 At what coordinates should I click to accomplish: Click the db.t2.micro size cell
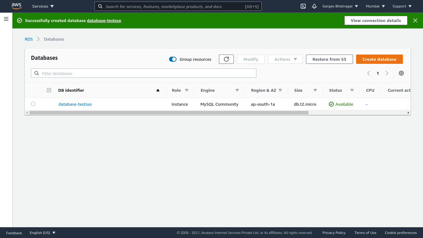click(305, 104)
